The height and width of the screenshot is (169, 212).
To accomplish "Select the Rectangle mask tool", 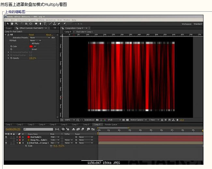I will pos(36,24).
